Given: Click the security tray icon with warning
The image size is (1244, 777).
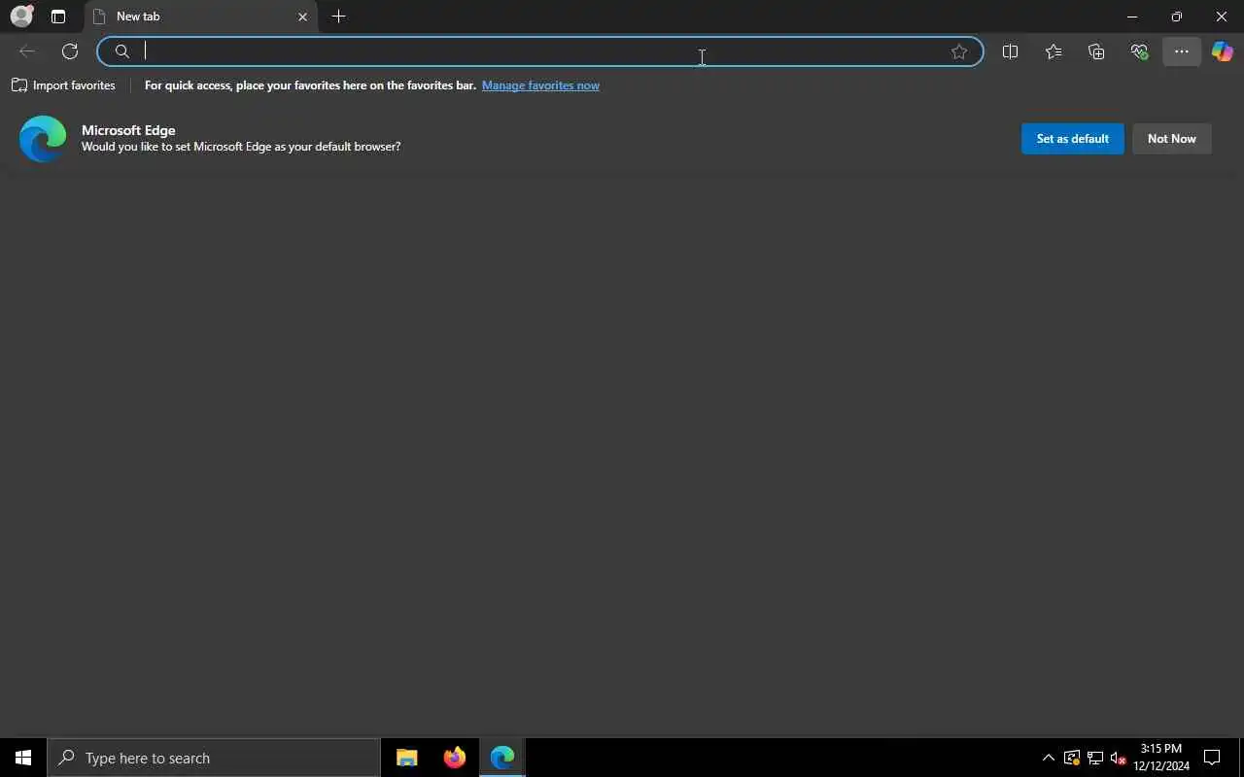Looking at the screenshot, I should [x=1072, y=758].
